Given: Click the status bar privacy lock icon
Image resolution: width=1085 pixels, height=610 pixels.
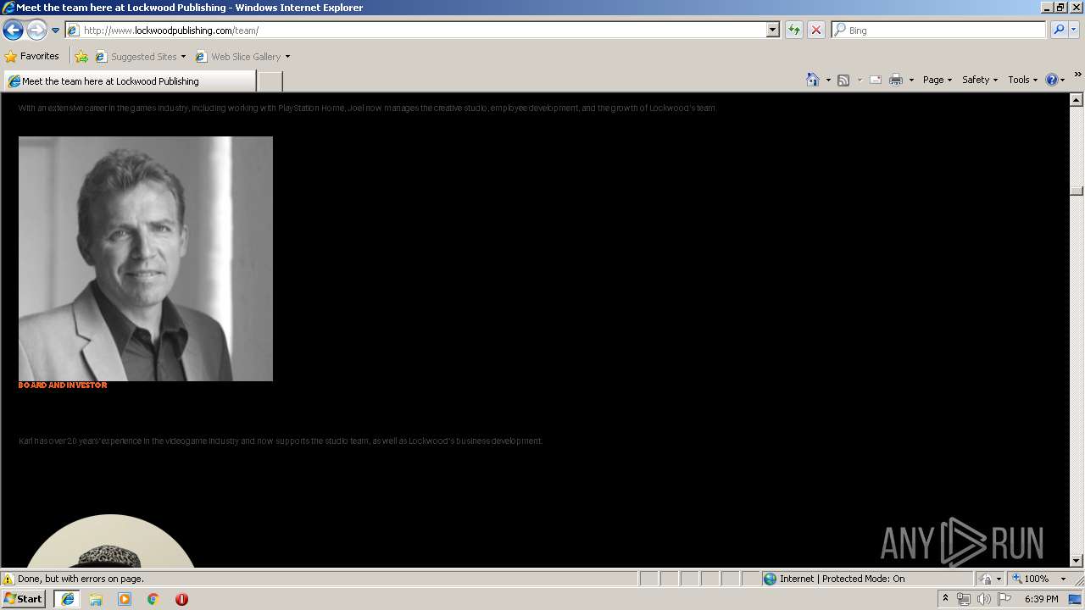Looking at the screenshot, I should coord(986,579).
